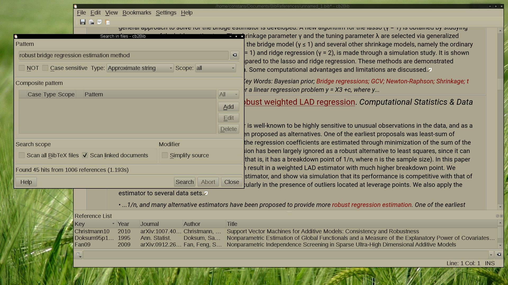
Task: Click the cb2Bib clipboard toolbar icon
Action: pos(107,22)
